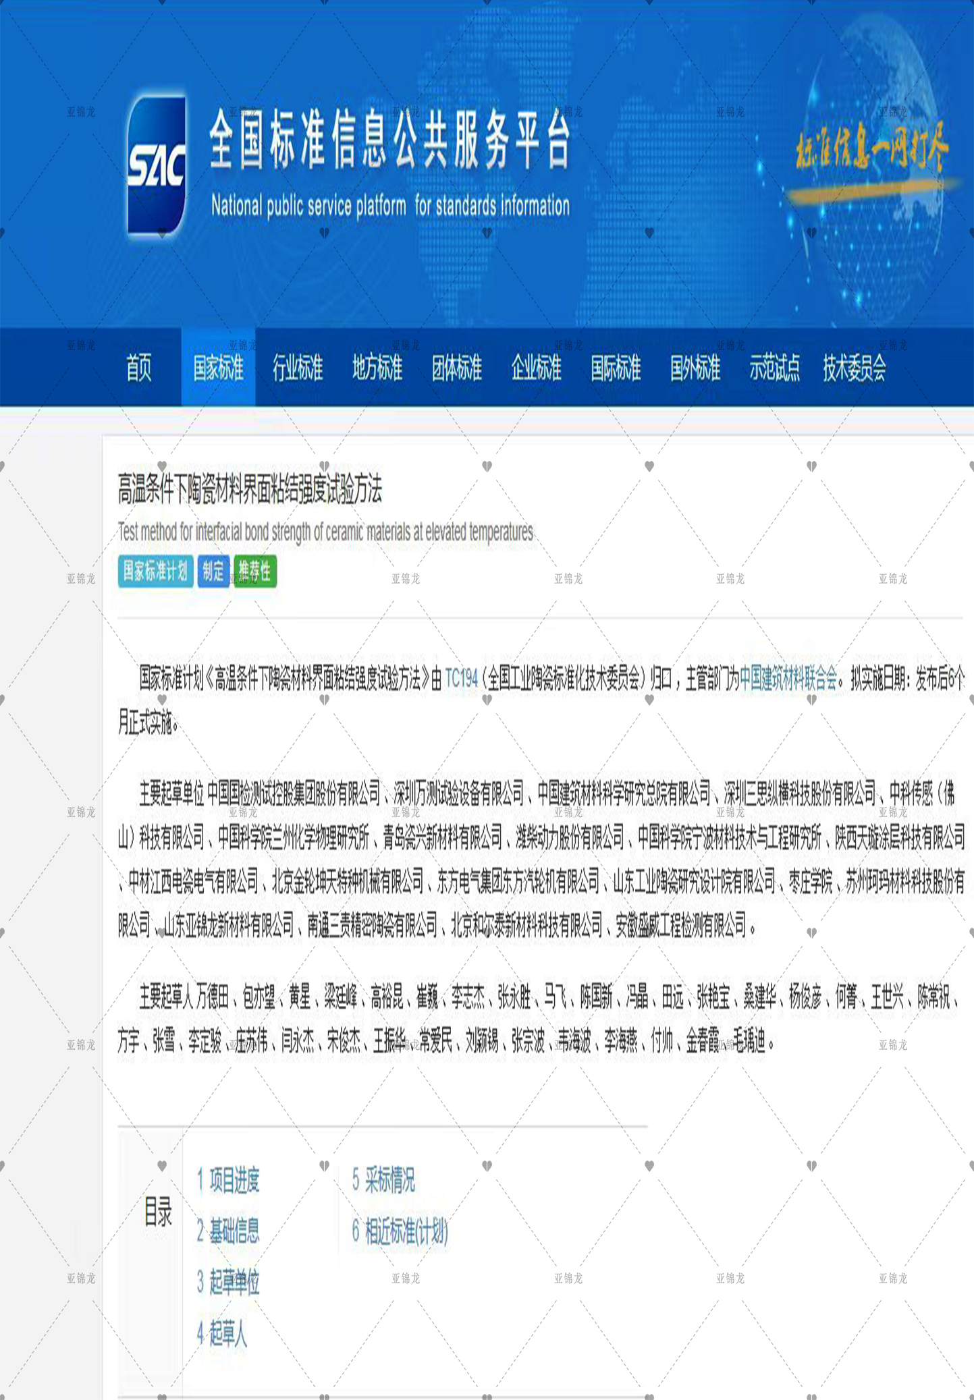Jump to 1 项目进度 section
Viewport: 974px width, 1400px height.
point(228,1180)
